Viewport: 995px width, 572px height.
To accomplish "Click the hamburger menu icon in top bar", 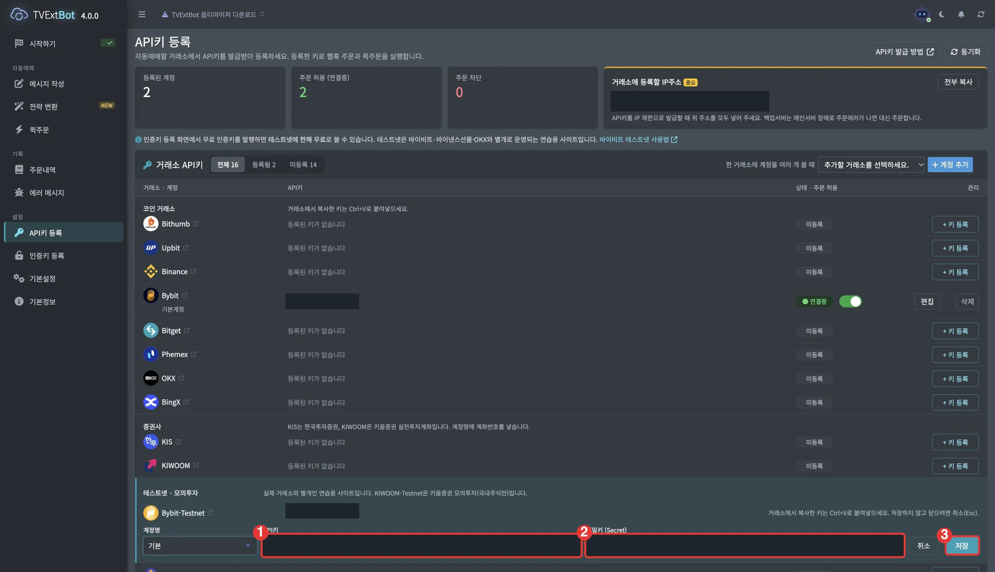I will (x=142, y=14).
